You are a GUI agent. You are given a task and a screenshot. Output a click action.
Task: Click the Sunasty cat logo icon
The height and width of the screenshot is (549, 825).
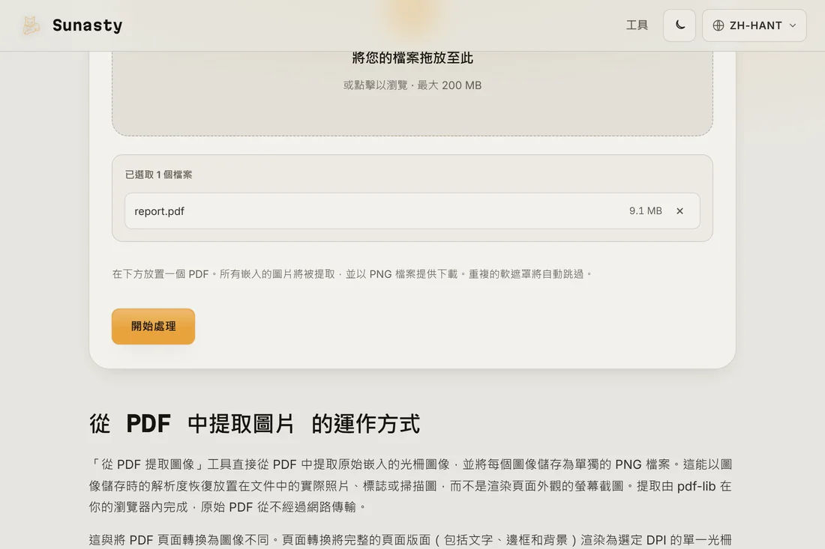point(31,25)
